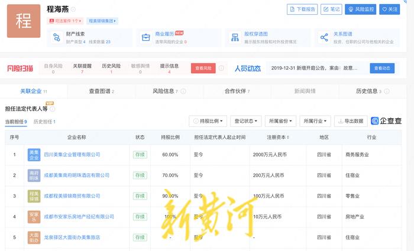Image resolution: width=414 pixels, height=251 pixels.
Task: Click logo icon of 龙泉驿区大面街办美集旅店
Action: click(x=34, y=237)
